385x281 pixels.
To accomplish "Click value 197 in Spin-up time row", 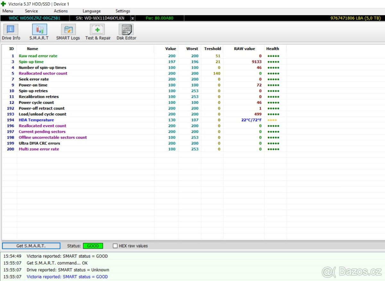I will tap(172, 62).
